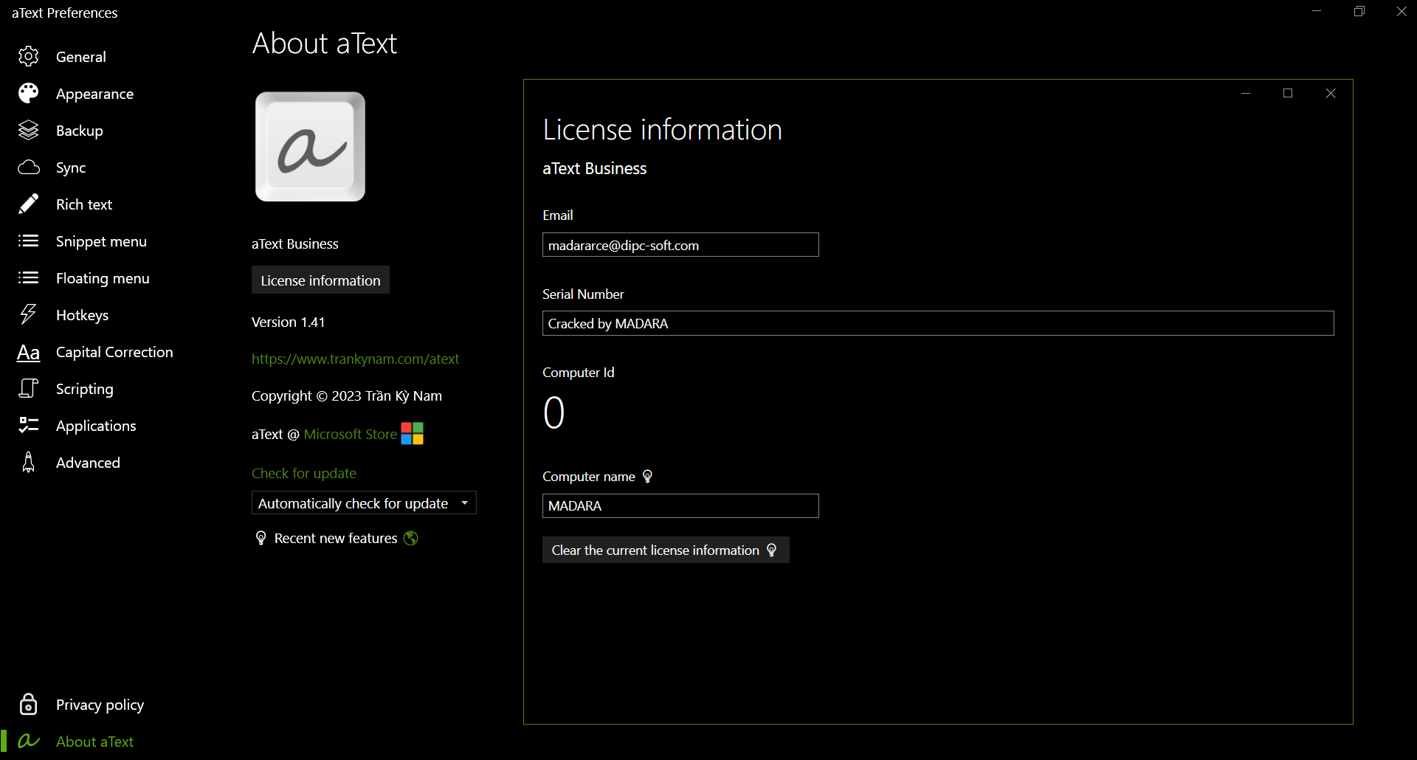Minimize the aText Preferences window
This screenshot has width=1417, height=760.
pos(1317,11)
